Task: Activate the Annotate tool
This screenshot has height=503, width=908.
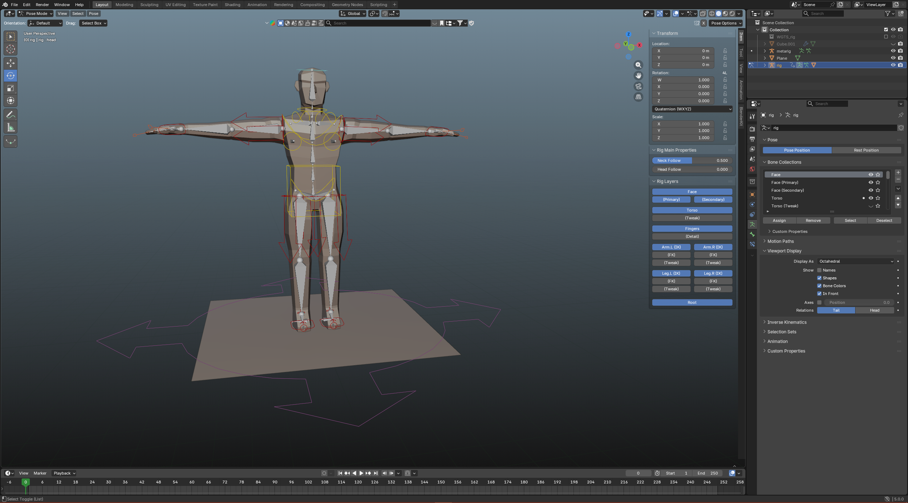Action: (11, 115)
